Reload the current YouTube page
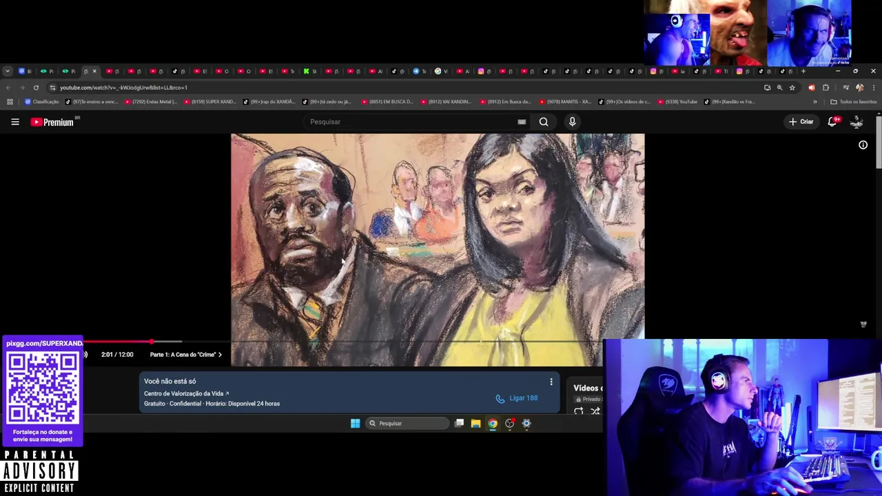 36,87
